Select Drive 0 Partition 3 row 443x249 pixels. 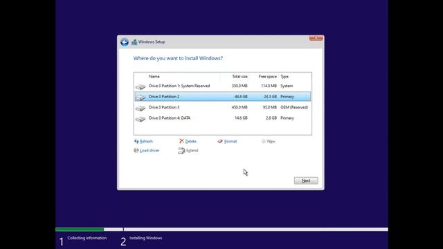(223, 107)
